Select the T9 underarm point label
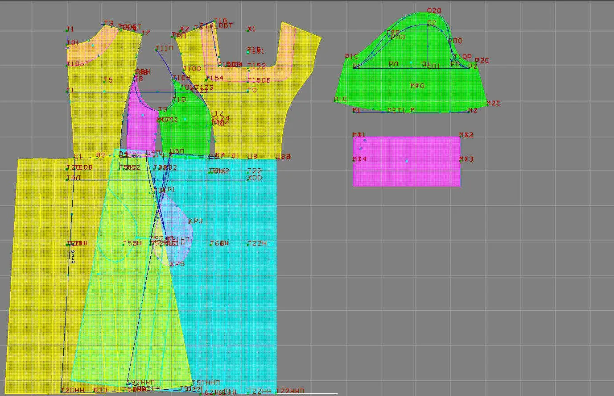The width and height of the screenshot is (614, 396). [163, 109]
